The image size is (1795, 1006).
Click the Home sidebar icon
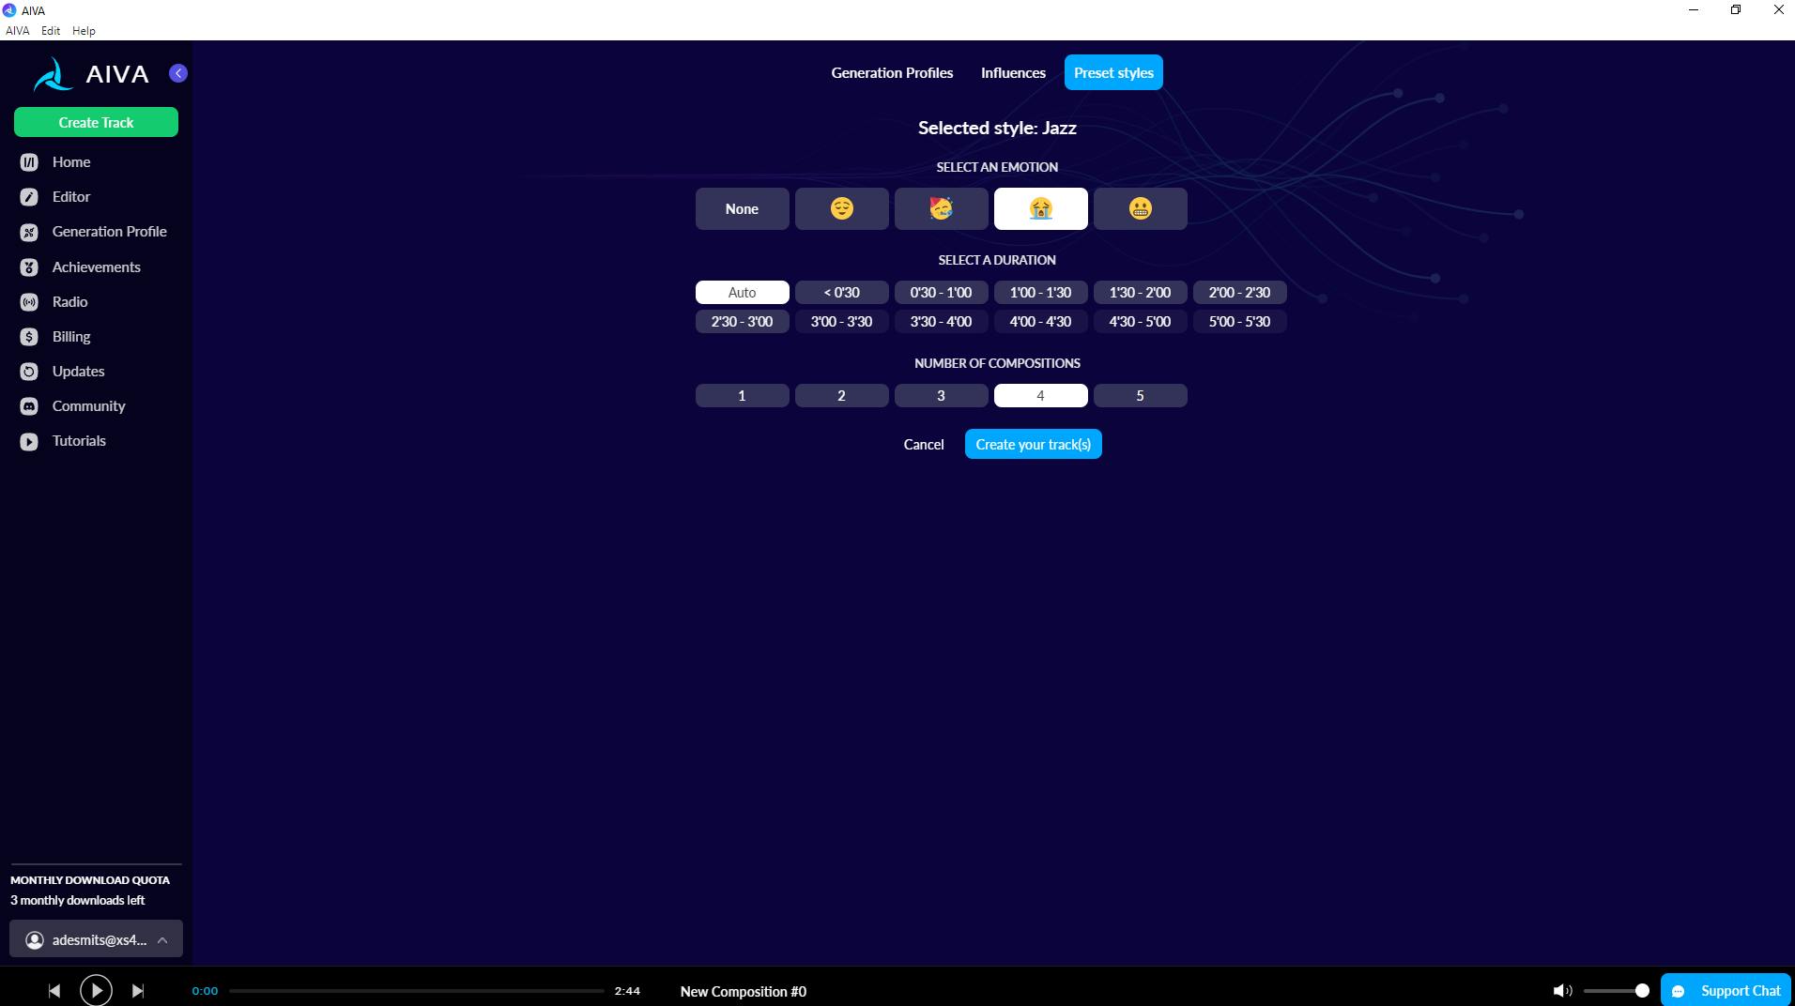[29, 162]
